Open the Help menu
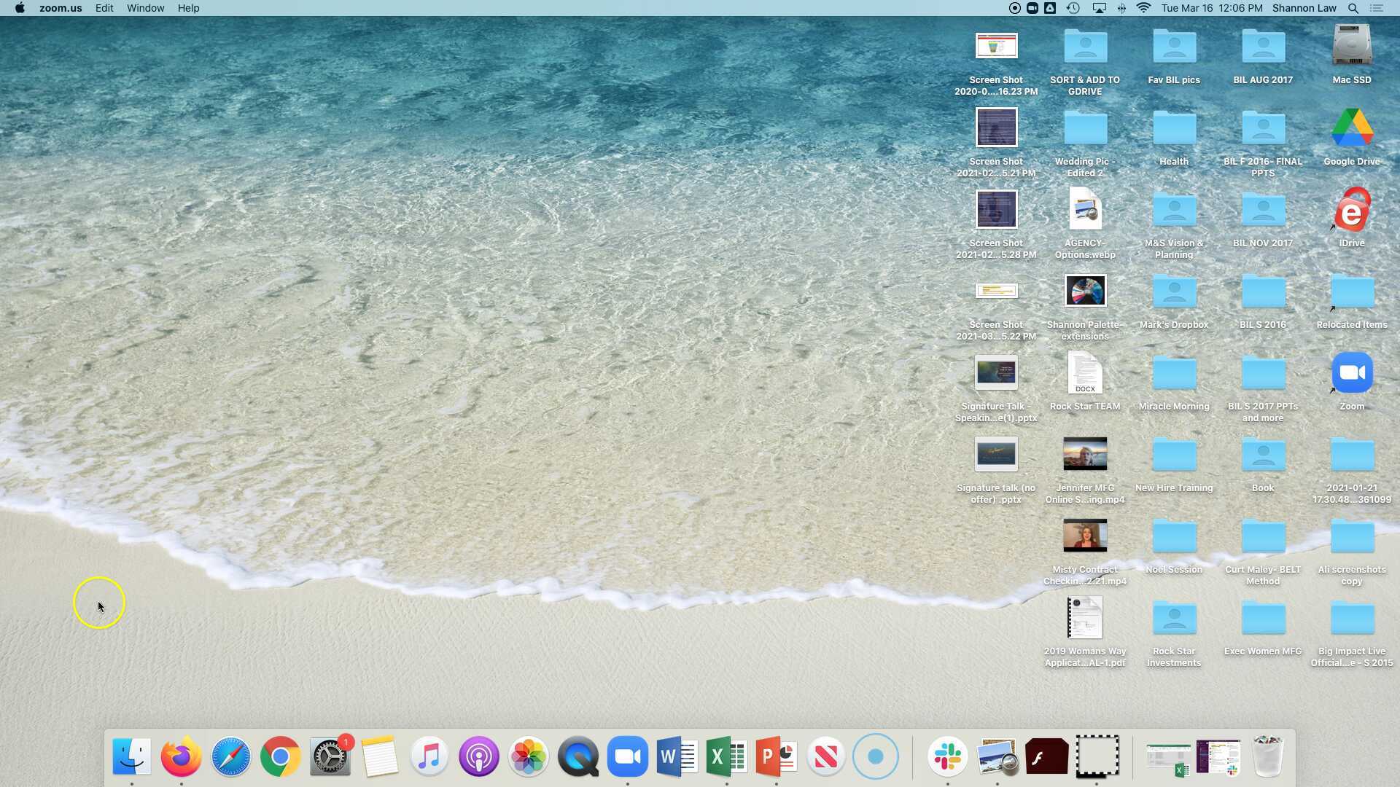The height and width of the screenshot is (787, 1400). (188, 8)
